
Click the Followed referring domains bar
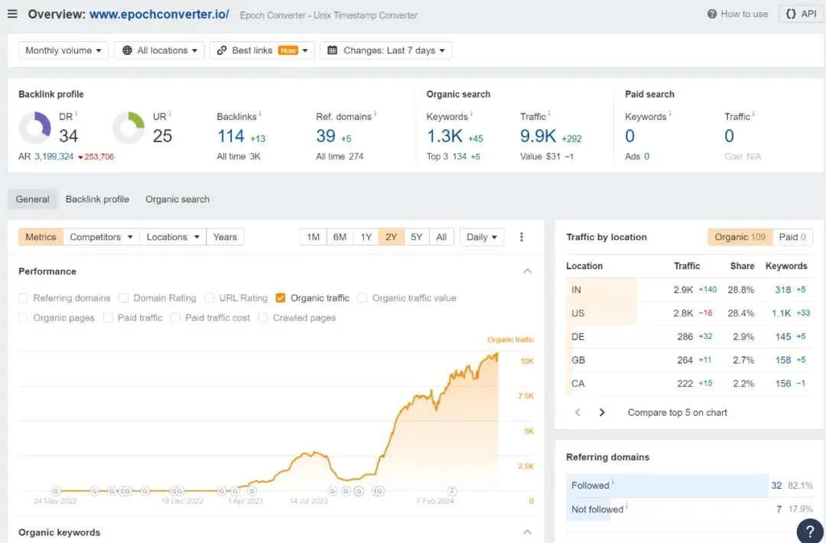pyautogui.click(x=667, y=486)
